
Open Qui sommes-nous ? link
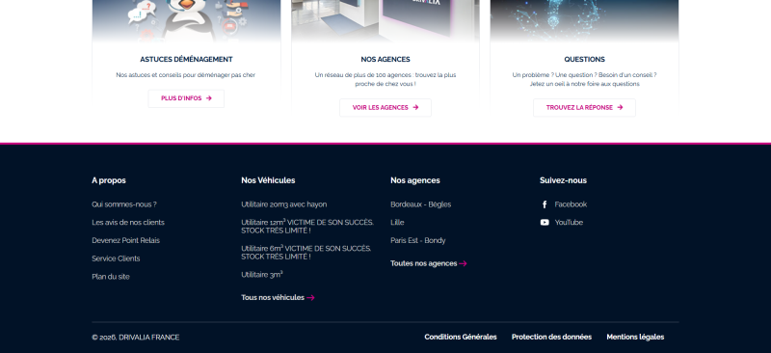coord(124,204)
